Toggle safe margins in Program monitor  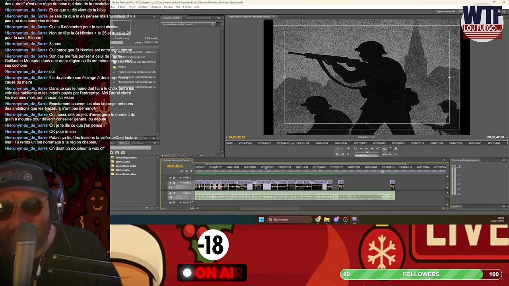[390, 149]
